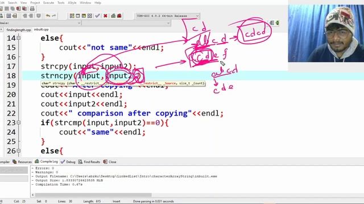This screenshot has width=364, height=204.
Task: Open Profile Analysis chart icon
Action: coord(113,16)
